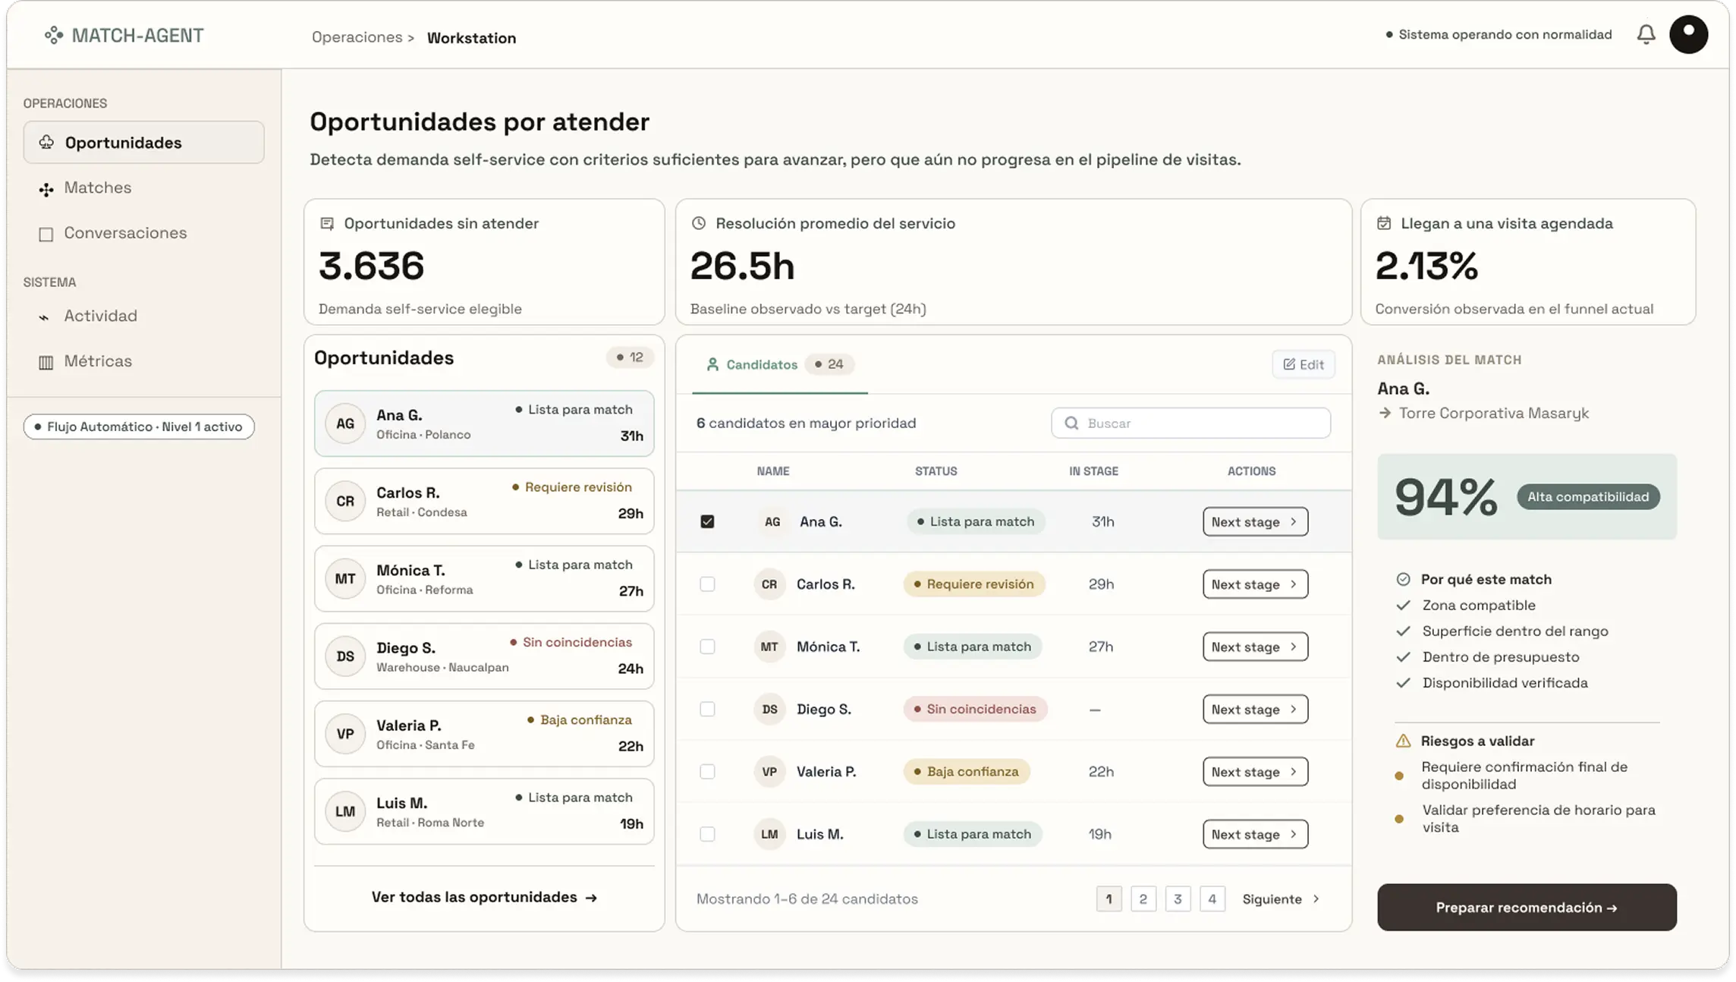
Task: Click the Actividad sidebar icon
Action: tap(44, 316)
